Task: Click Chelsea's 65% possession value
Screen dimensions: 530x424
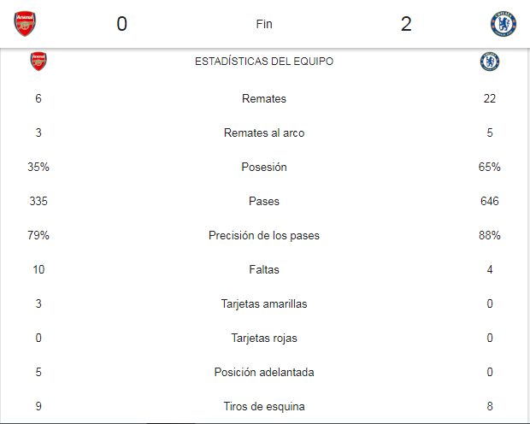Action: (x=490, y=167)
